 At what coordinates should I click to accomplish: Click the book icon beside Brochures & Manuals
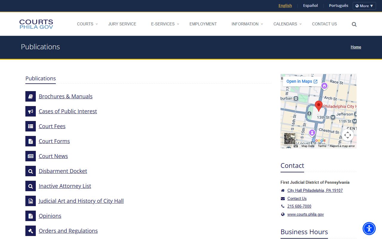click(30, 96)
